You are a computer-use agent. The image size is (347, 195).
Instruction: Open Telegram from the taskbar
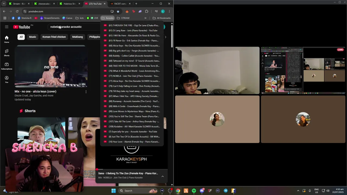226,191
